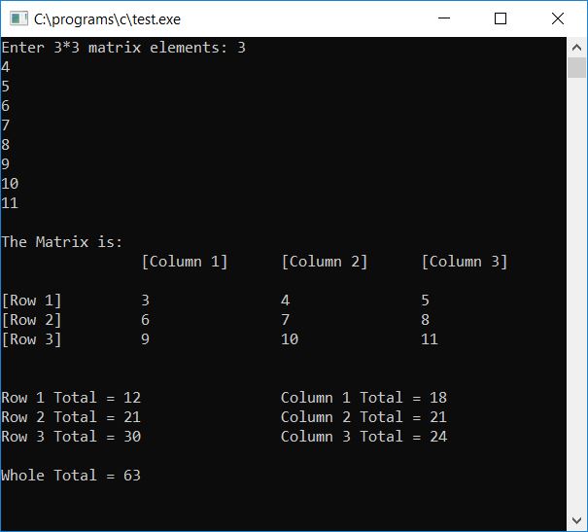Viewport: 588px width, 532px height.
Task: Click the scrollbar up arrow
Action: (x=576, y=48)
